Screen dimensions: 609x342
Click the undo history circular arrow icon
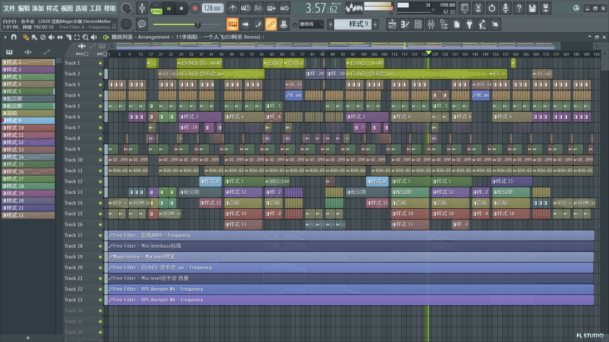[492, 8]
